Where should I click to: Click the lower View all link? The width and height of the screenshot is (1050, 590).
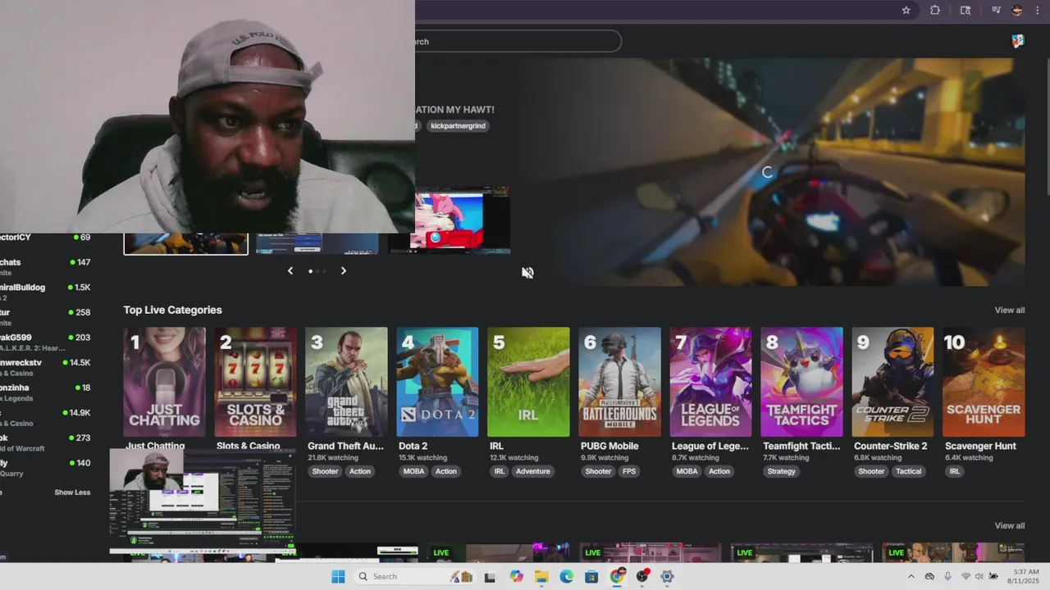tap(1009, 526)
